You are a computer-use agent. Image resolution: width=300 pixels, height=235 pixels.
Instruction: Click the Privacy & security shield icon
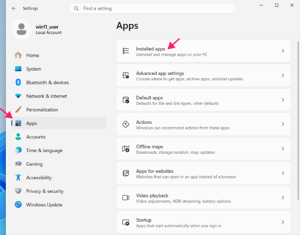(18, 191)
